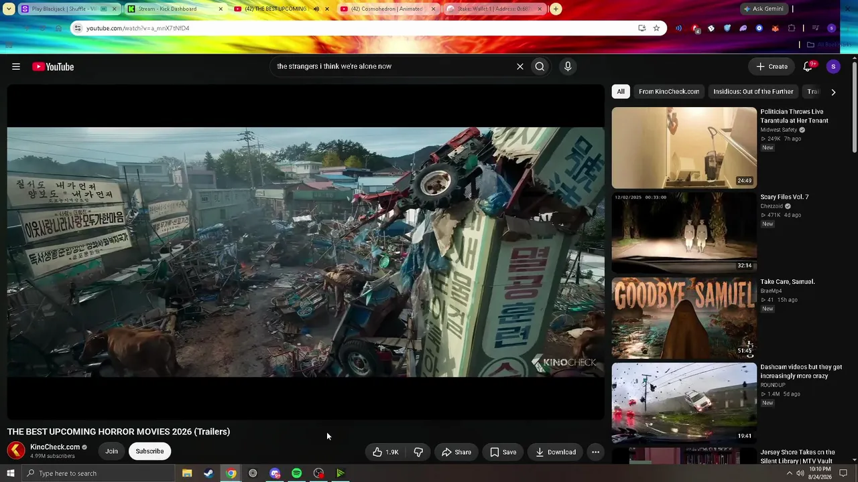Open File Explorer from the taskbar
Screen dimensions: 858x482
click(187, 473)
